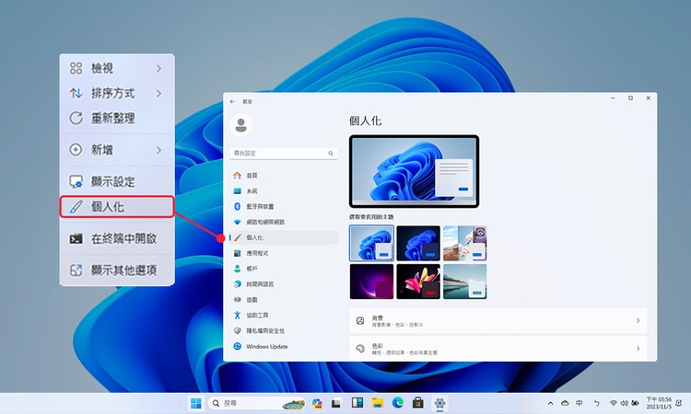Open 時間與語言 in the Settings sidebar

tap(284, 284)
